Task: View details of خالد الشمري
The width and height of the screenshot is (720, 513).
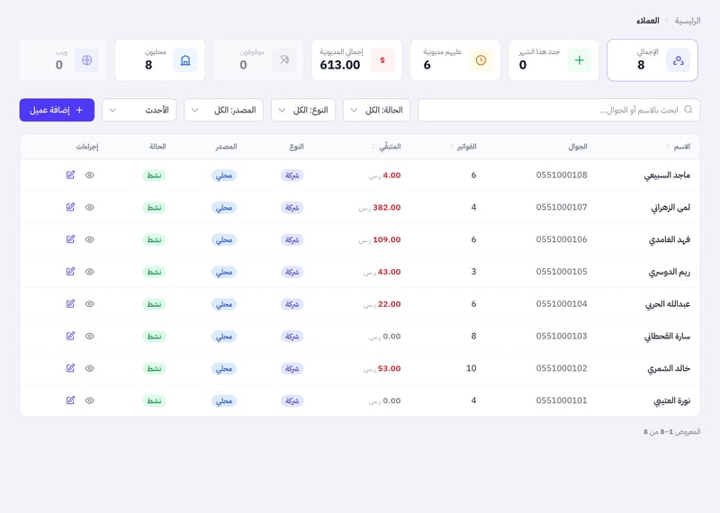Action: [89, 368]
